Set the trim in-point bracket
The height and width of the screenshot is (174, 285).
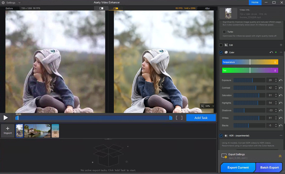pos(177,118)
